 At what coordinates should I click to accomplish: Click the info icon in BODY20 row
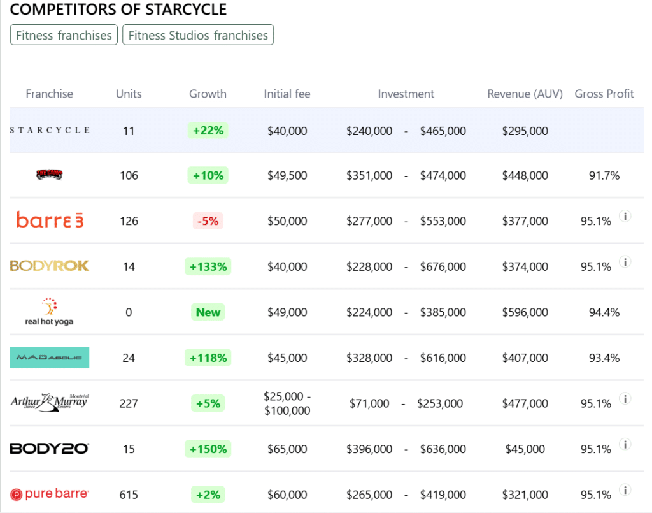625,444
